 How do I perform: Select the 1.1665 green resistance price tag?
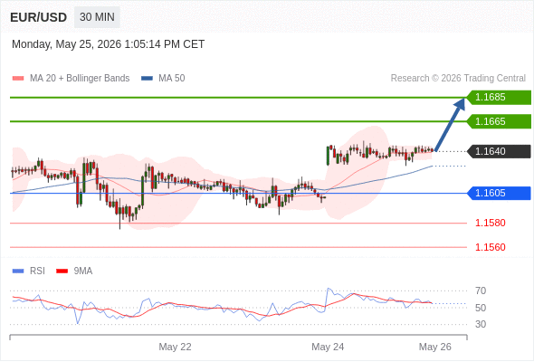tap(499, 121)
